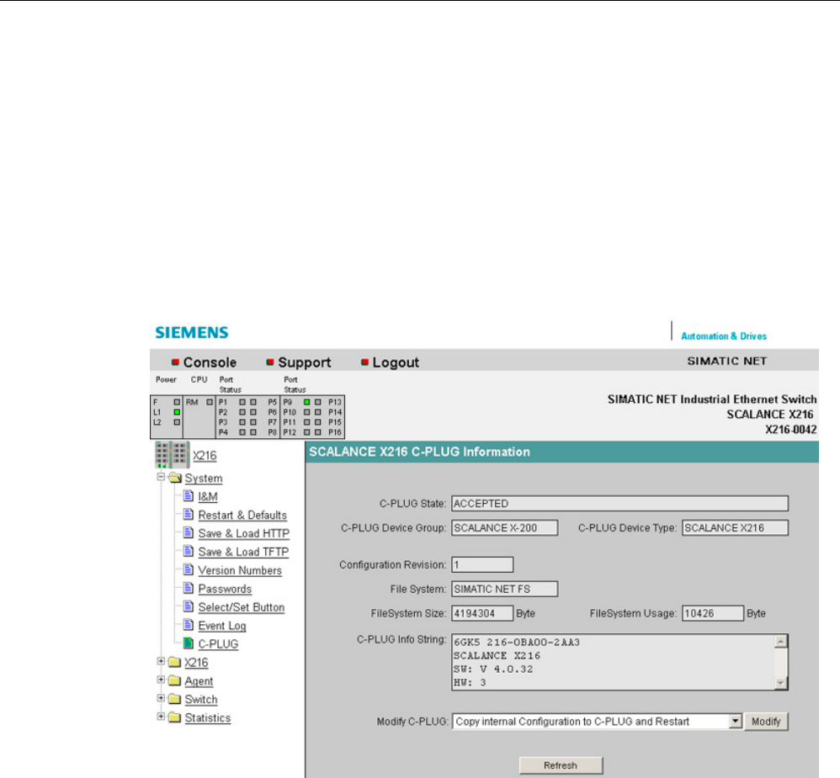Click the Version Numbers page icon
This screenshot has height=778, width=840.
tap(188, 569)
